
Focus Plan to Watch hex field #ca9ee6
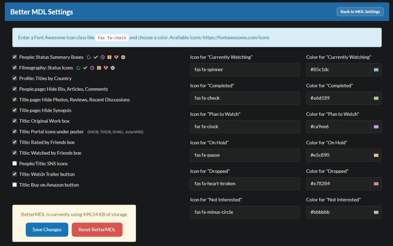[x=338, y=127]
